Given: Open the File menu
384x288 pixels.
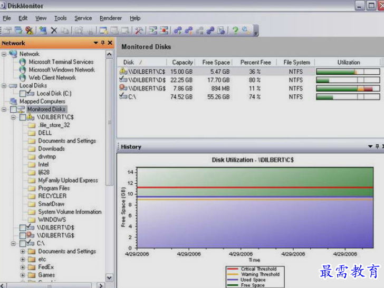Looking at the screenshot, I should [x=7, y=18].
